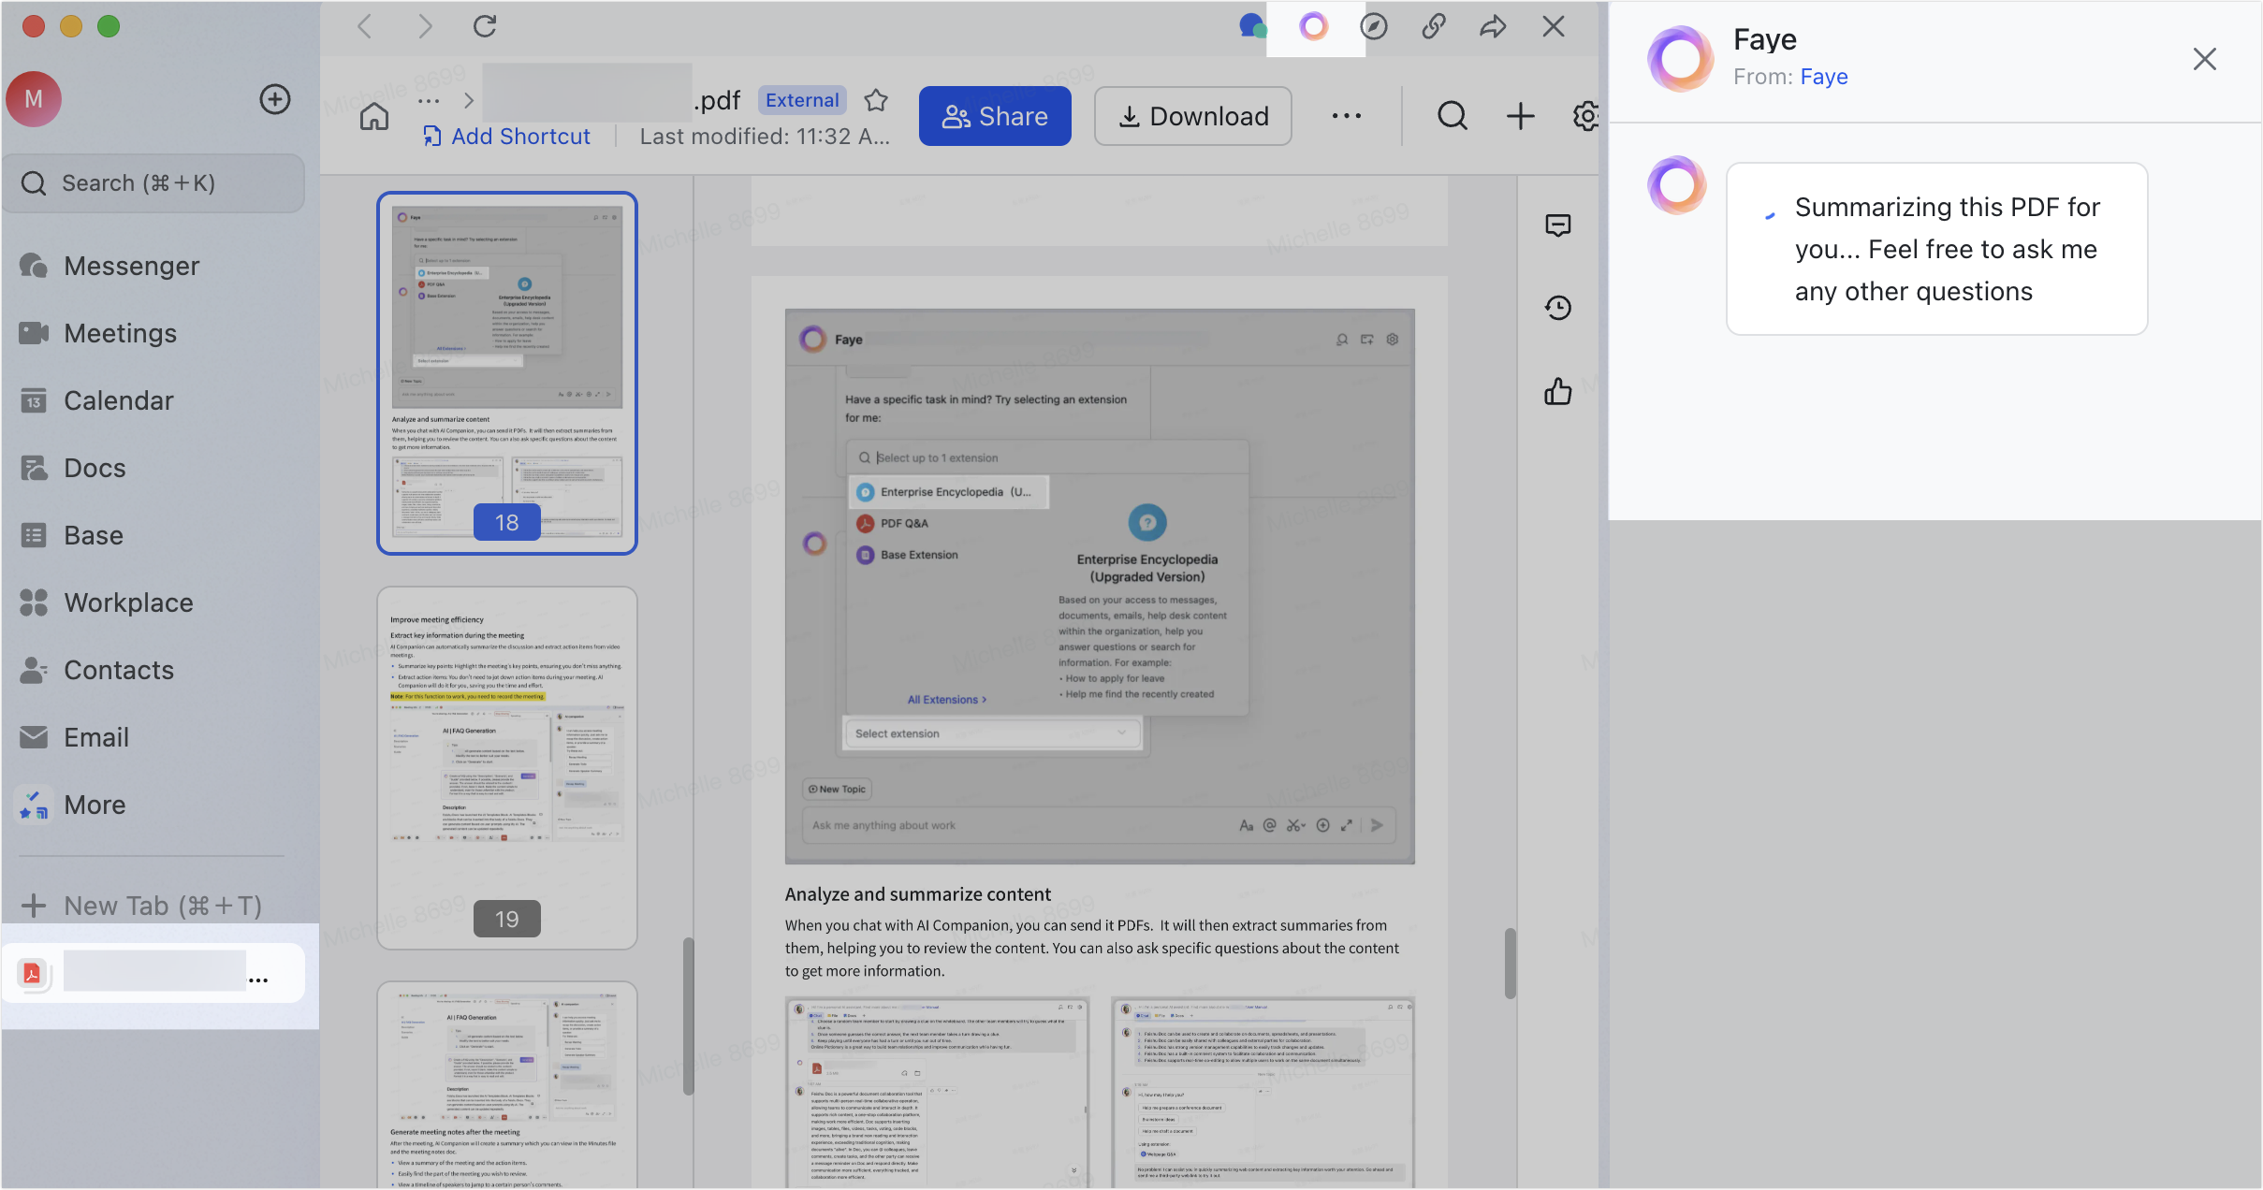Open version history clock icon
Viewport: 2263px width, 1190px height.
pos(1558,308)
